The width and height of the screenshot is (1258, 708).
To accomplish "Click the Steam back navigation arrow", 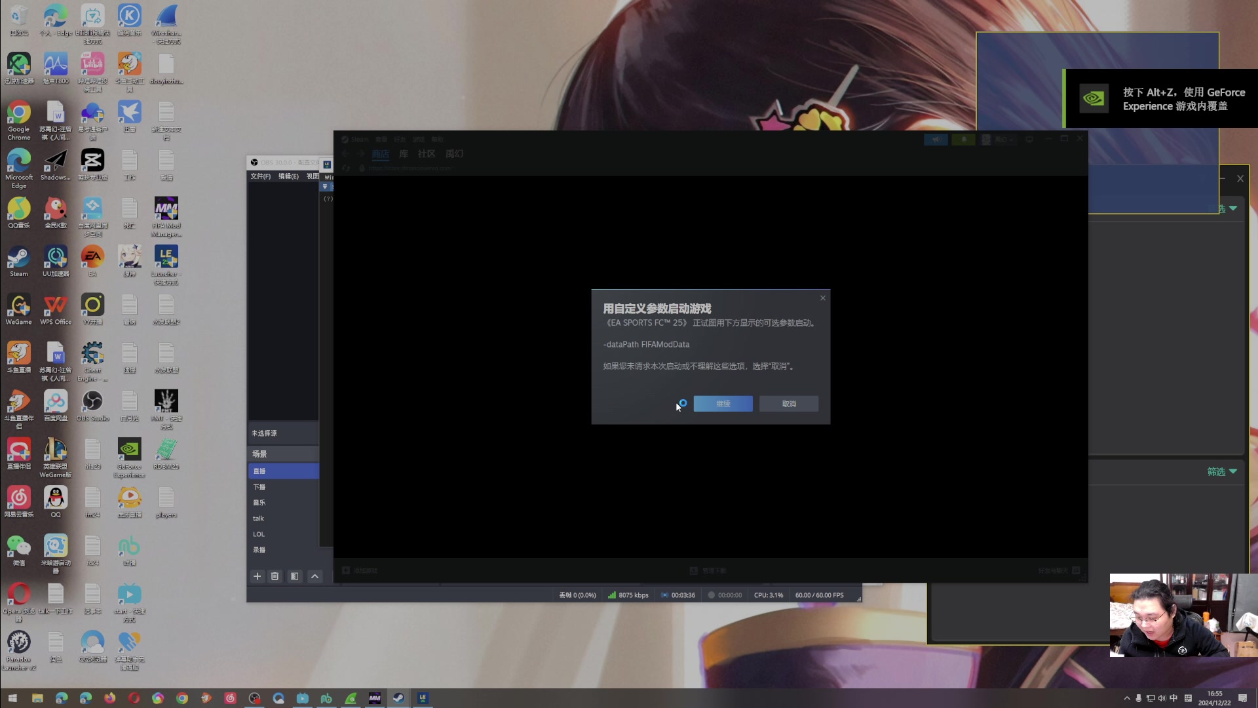I will pyautogui.click(x=345, y=154).
